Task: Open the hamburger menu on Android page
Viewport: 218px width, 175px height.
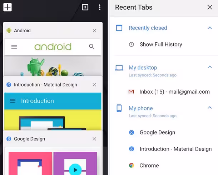Action: click(14, 47)
